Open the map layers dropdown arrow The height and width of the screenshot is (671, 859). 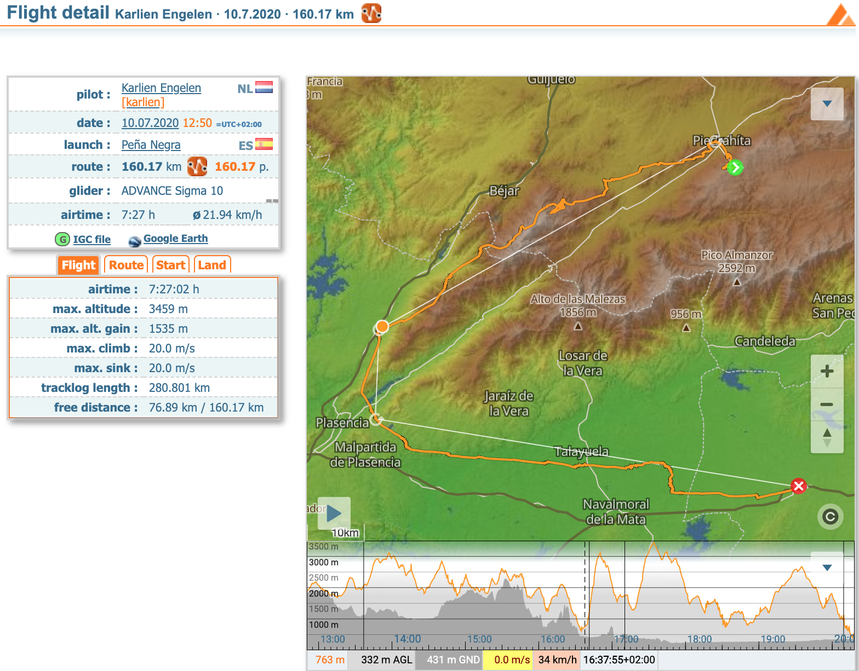[827, 104]
